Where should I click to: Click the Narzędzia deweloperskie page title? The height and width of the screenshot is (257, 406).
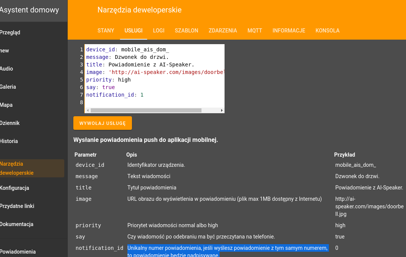[139, 10]
